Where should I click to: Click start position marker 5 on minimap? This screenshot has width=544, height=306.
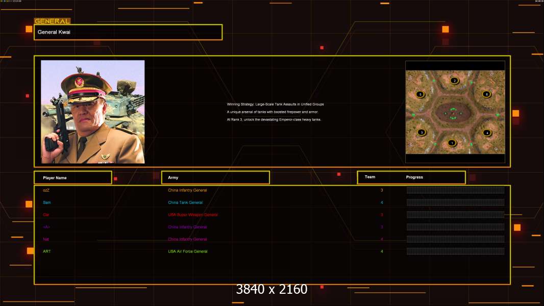420,94
